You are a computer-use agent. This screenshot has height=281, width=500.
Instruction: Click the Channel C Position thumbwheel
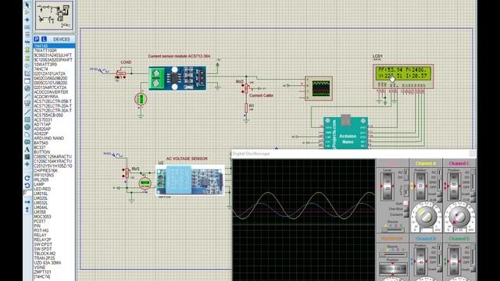tap(454, 186)
